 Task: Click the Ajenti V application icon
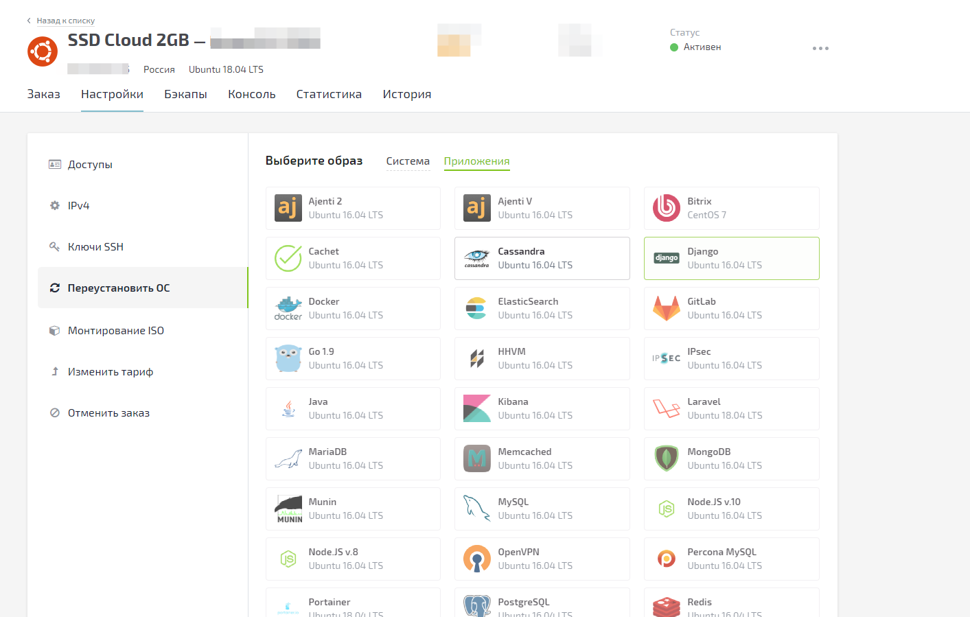tap(477, 208)
